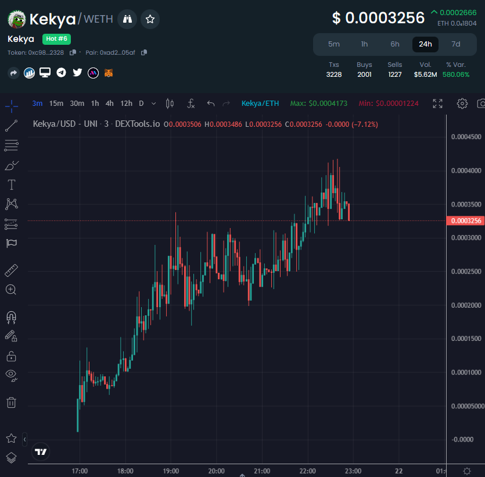Click the binoculars watch icon
This screenshot has width=485, height=477.
[127, 19]
